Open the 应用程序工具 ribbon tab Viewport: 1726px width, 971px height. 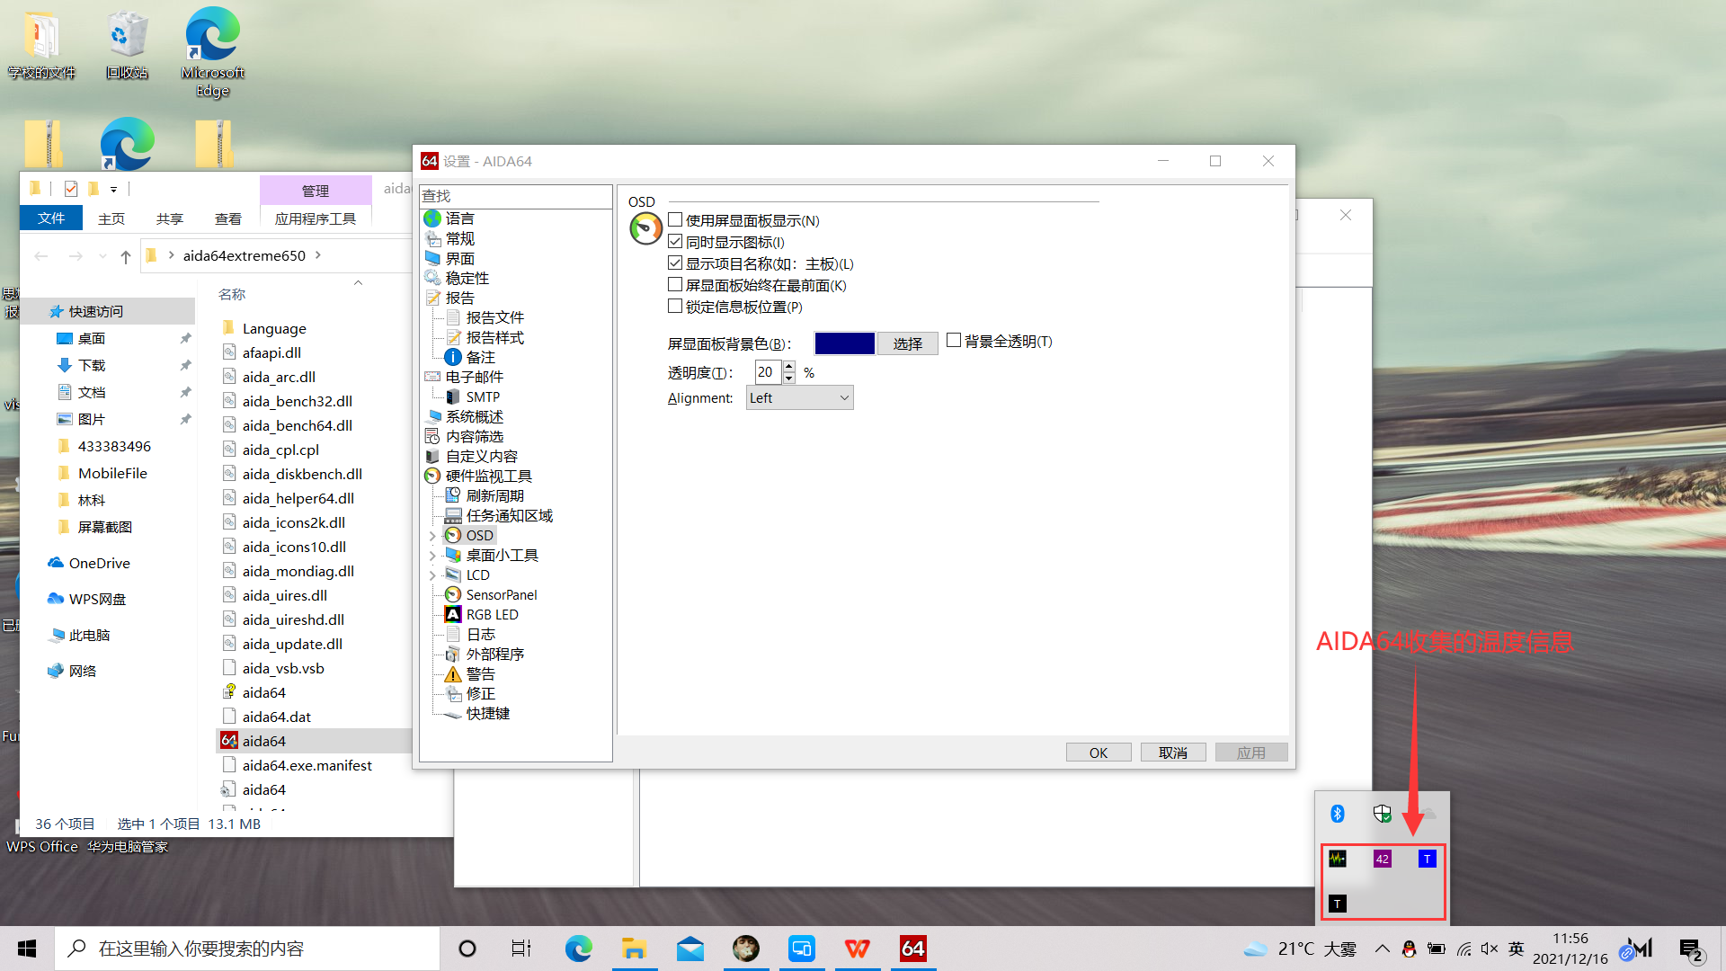pyautogui.click(x=316, y=218)
